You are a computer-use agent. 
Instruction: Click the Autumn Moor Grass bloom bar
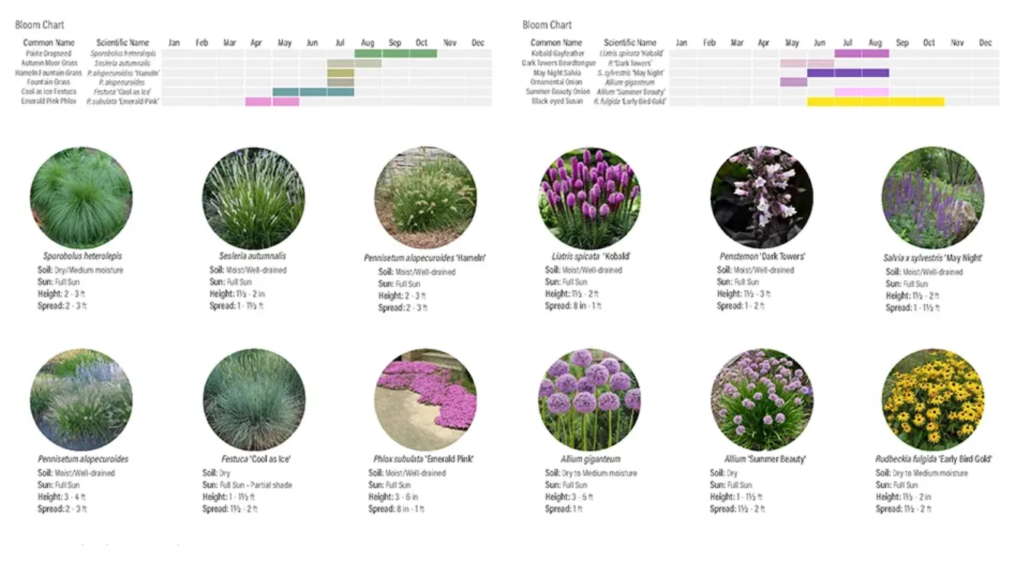(355, 63)
